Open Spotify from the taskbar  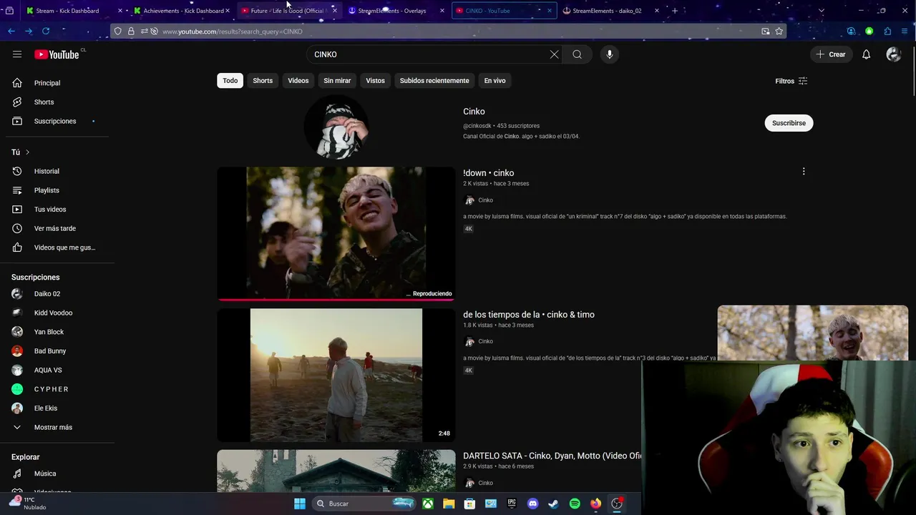tap(575, 504)
